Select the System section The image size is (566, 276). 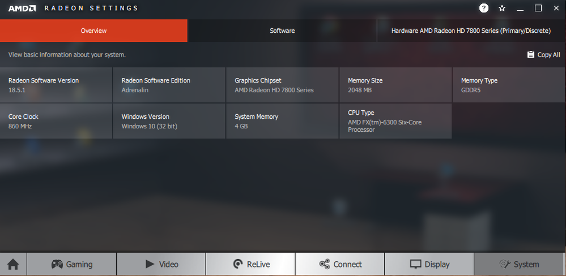point(519,264)
